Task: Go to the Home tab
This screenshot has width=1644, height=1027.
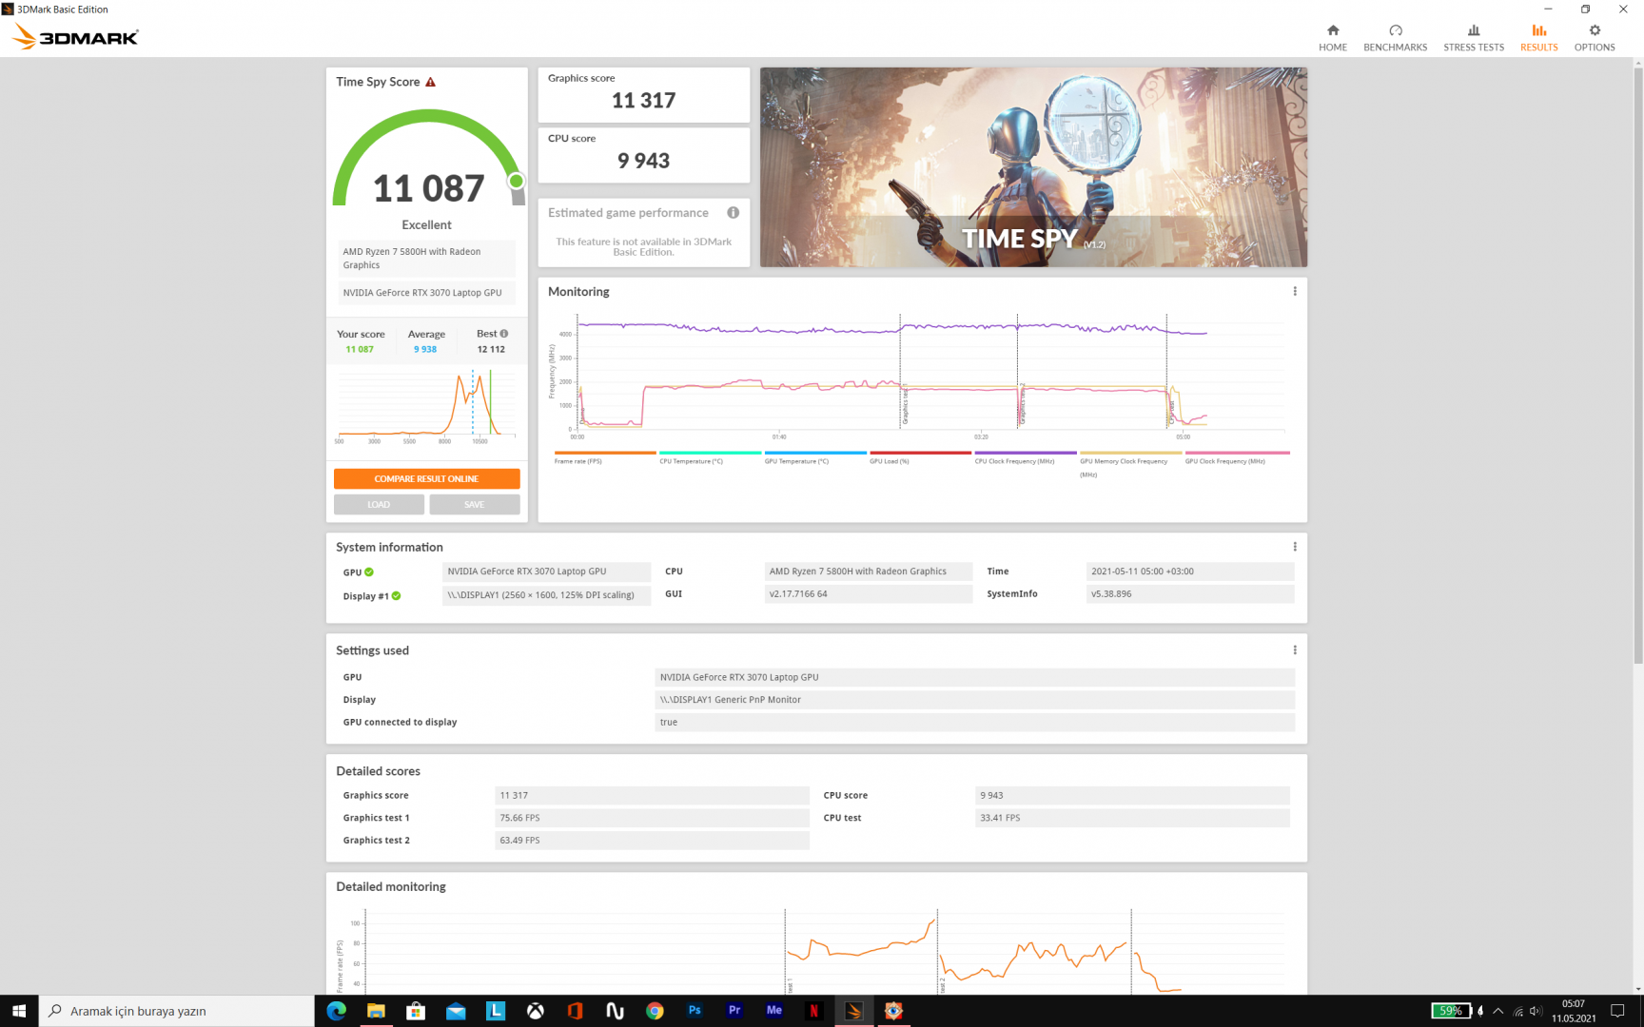Action: point(1333,38)
